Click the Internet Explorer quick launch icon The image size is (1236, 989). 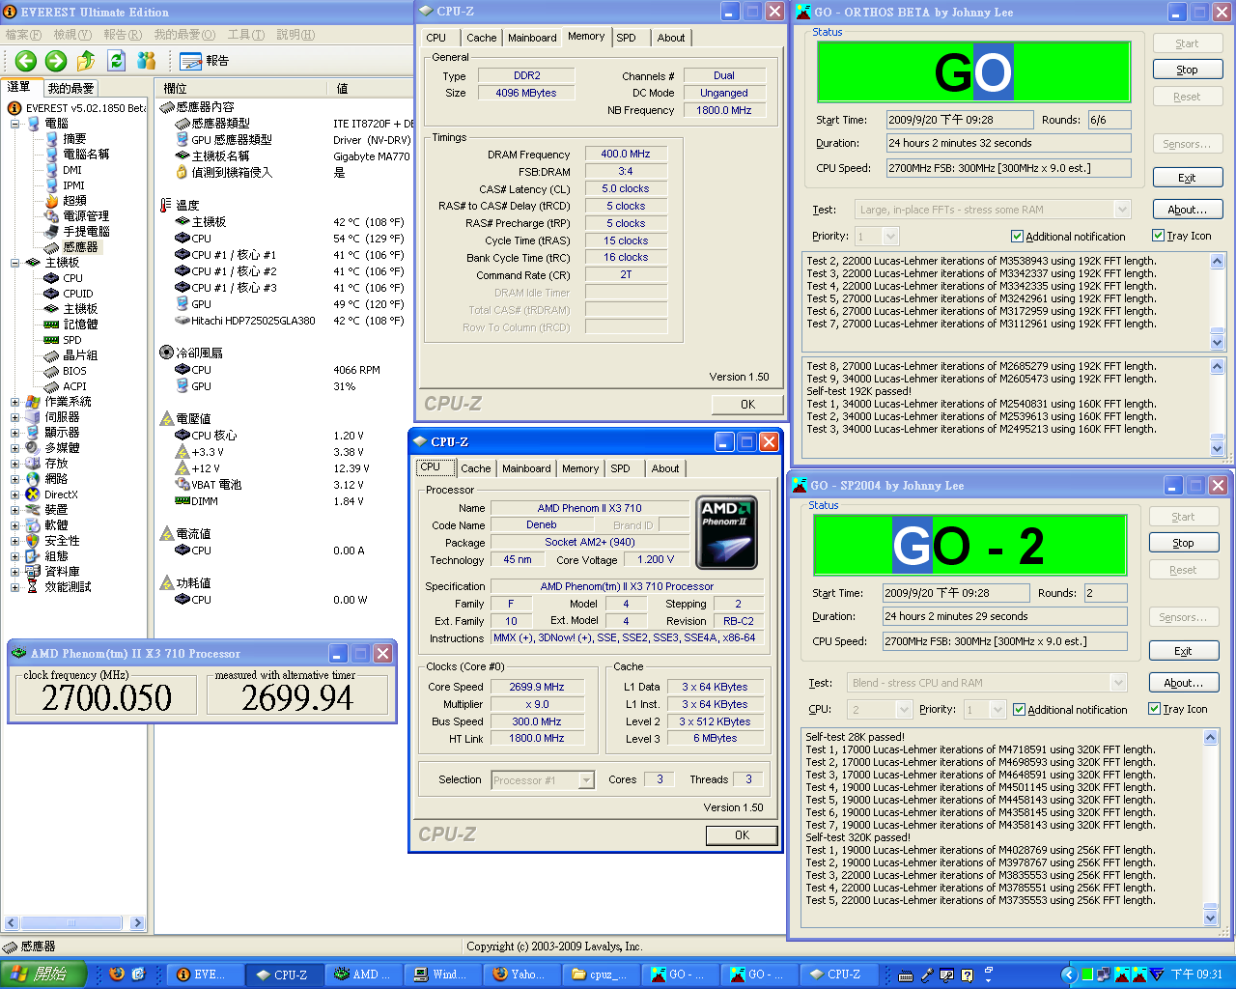138,974
